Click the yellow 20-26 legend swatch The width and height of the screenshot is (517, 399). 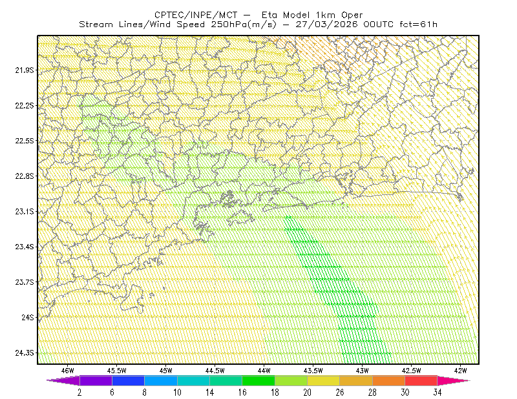coord(324,380)
